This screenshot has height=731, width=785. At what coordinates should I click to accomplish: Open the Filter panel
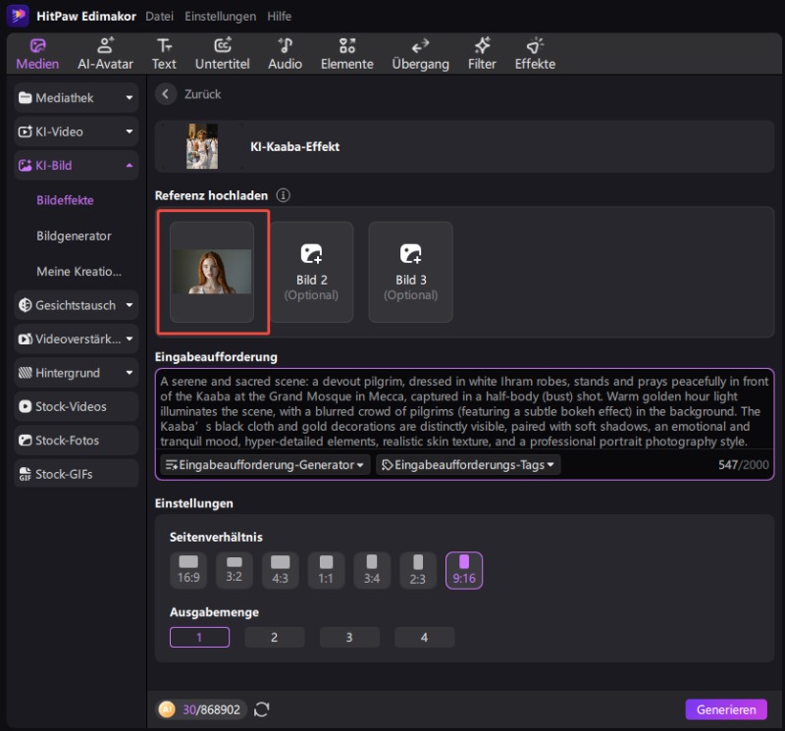(x=482, y=53)
